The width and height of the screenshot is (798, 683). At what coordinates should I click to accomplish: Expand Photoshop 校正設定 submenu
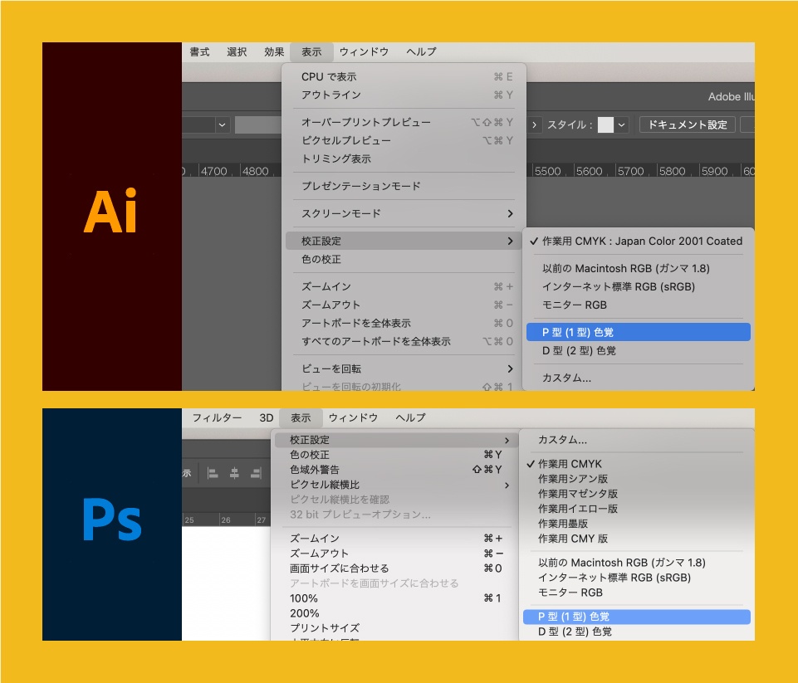click(x=396, y=441)
